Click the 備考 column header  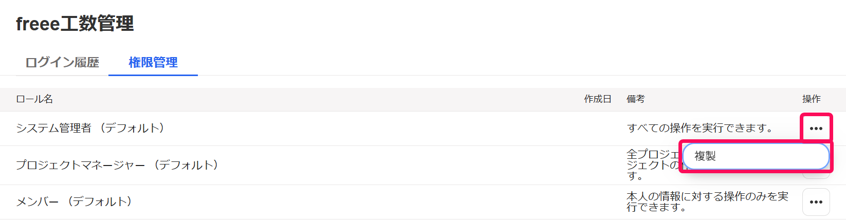[x=636, y=99]
